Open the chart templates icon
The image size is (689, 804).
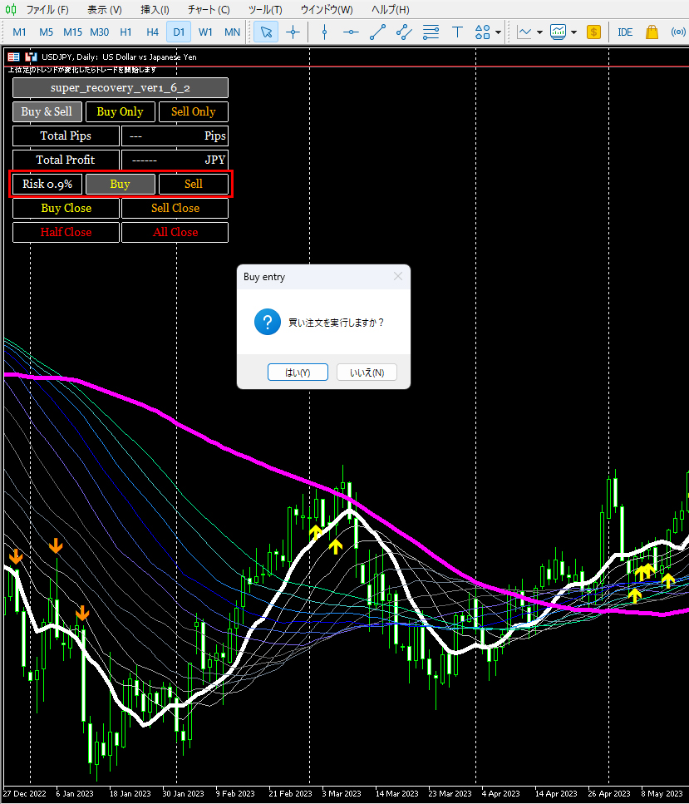(558, 32)
